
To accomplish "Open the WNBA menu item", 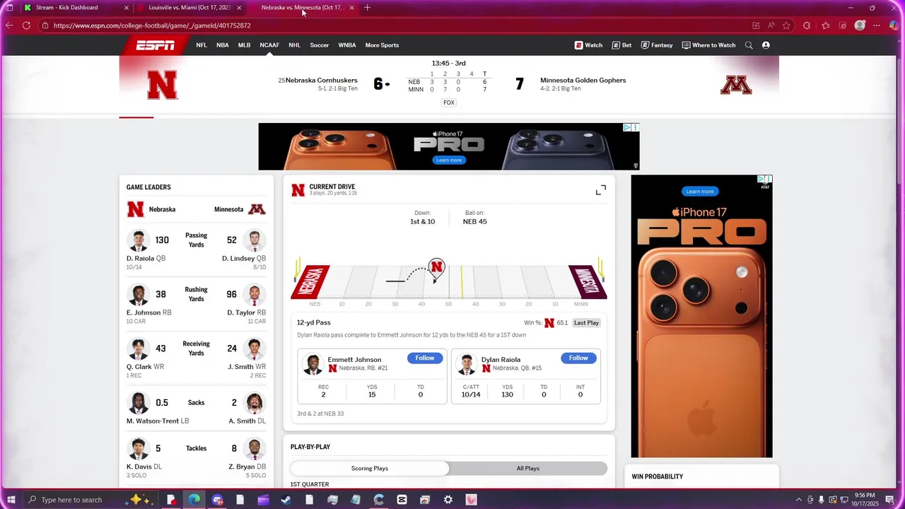I will point(347,45).
